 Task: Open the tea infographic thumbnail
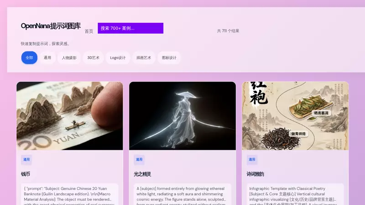pyautogui.click(x=295, y=116)
